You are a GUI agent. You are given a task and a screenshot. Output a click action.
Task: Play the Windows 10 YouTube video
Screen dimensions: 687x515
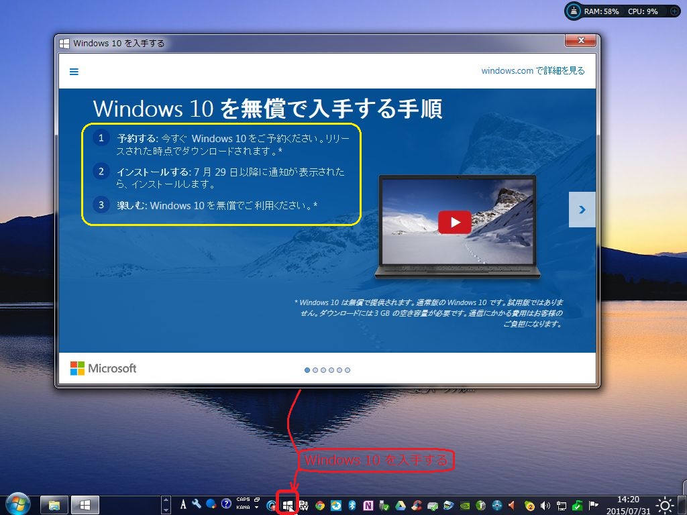click(x=455, y=222)
